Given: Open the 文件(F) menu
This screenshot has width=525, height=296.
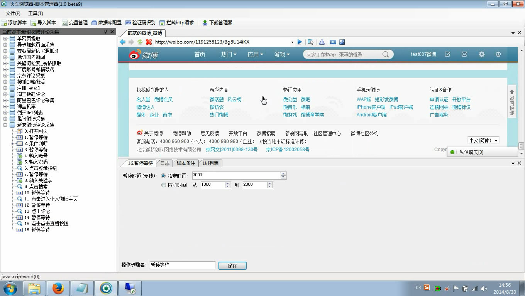Looking at the screenshot, I should click(13, 13).
